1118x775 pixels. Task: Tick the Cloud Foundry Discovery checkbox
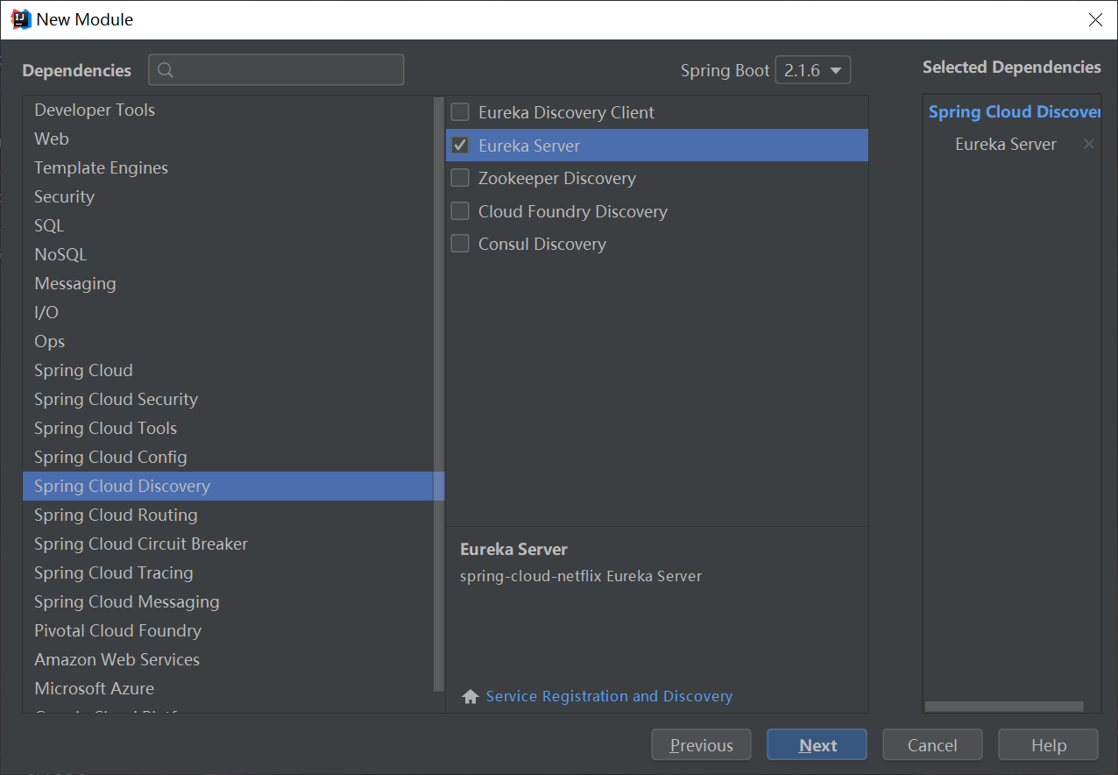point(460,211)
